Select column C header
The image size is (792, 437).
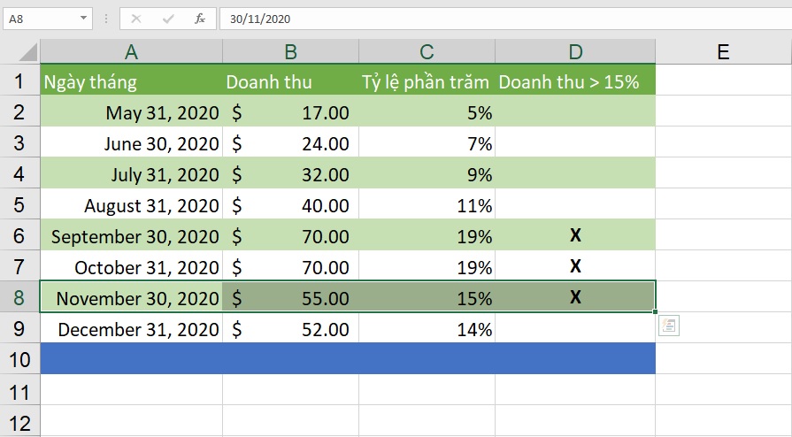[x=427, y=51]
